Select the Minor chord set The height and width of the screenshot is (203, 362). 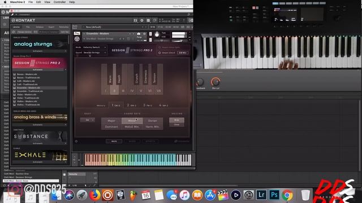(132, 121)
